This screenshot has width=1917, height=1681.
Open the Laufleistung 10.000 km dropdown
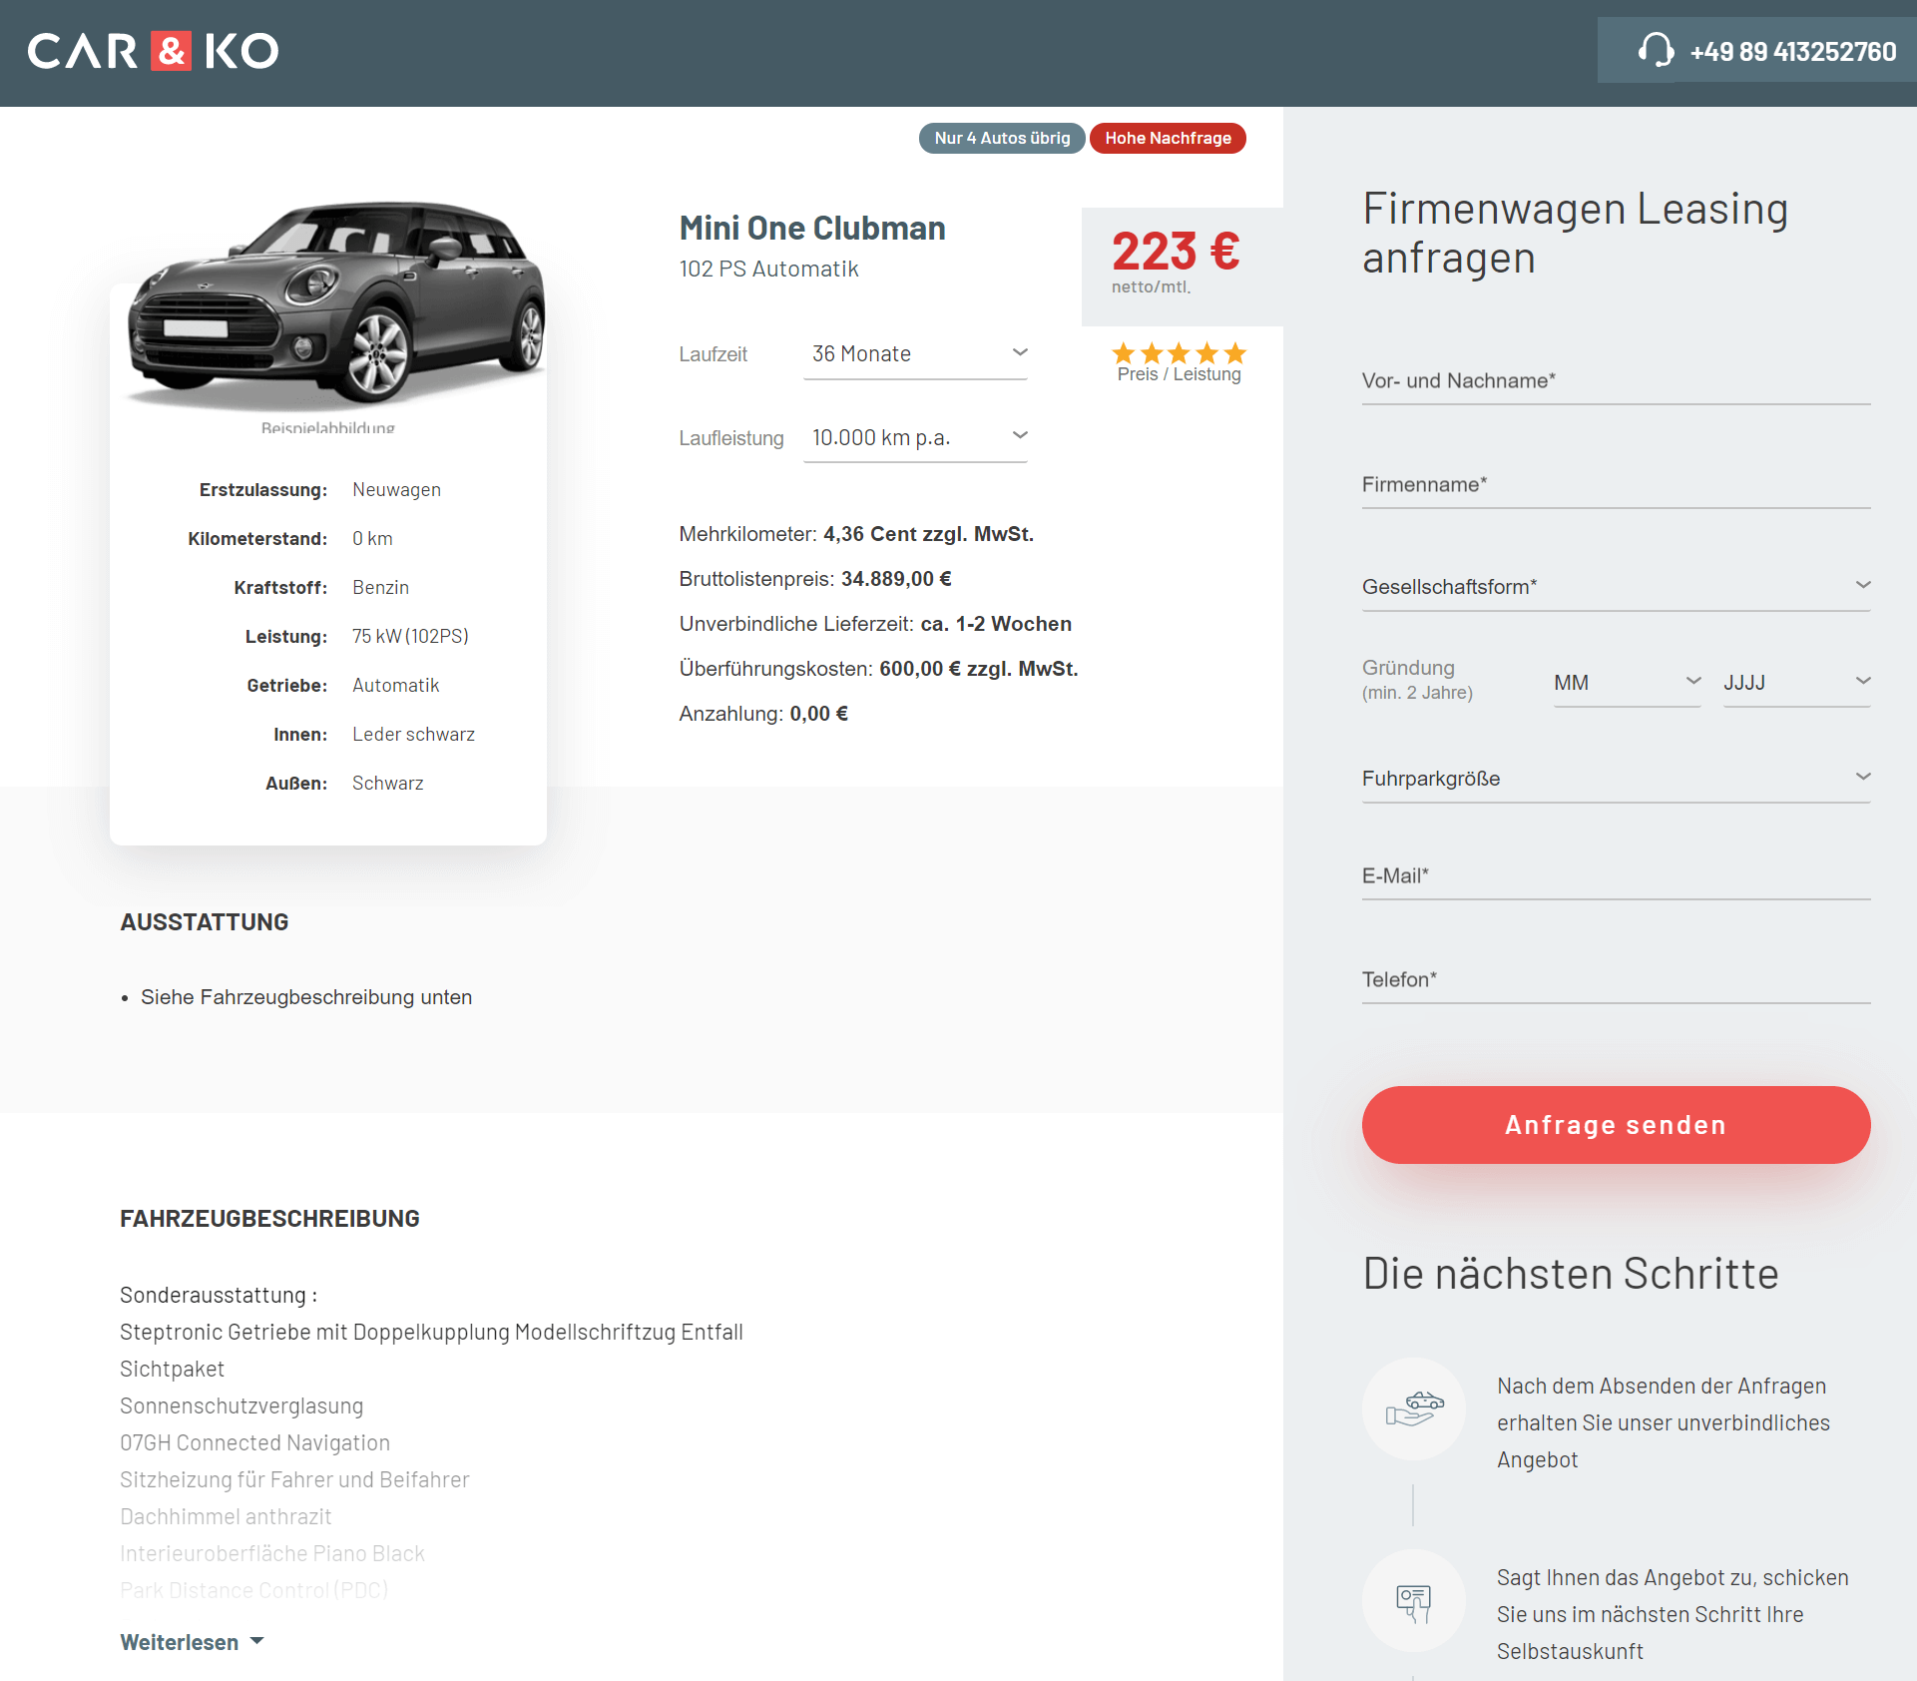point(915,437)
